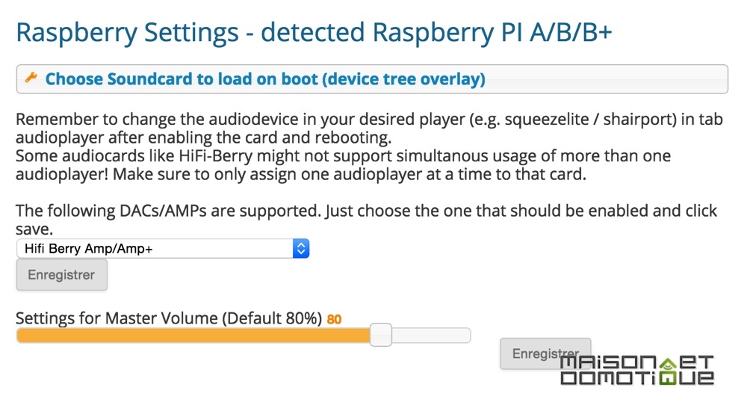The width and height of the screenshot is (747, 411).
Task: Click The following DACs/AMPs are supported text
Action: pyautogui.click(x=366, y=220)
